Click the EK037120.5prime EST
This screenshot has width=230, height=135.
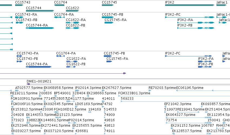point(45,134)
